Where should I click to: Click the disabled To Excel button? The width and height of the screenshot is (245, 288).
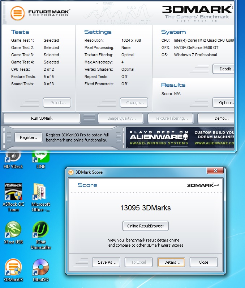(139, 262)
